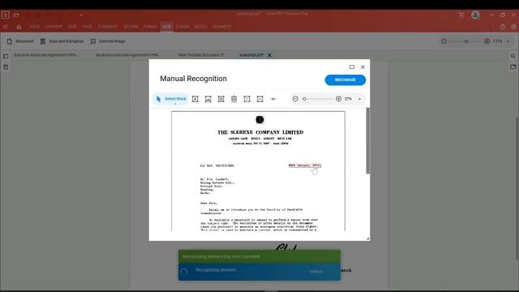Select the highlighted date block in the letter
519x292 pixels.
click(x=305, y=165)
